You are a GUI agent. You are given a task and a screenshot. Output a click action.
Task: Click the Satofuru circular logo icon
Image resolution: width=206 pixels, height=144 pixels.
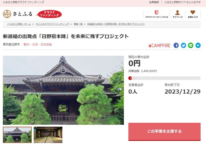(x=7, y=14)
